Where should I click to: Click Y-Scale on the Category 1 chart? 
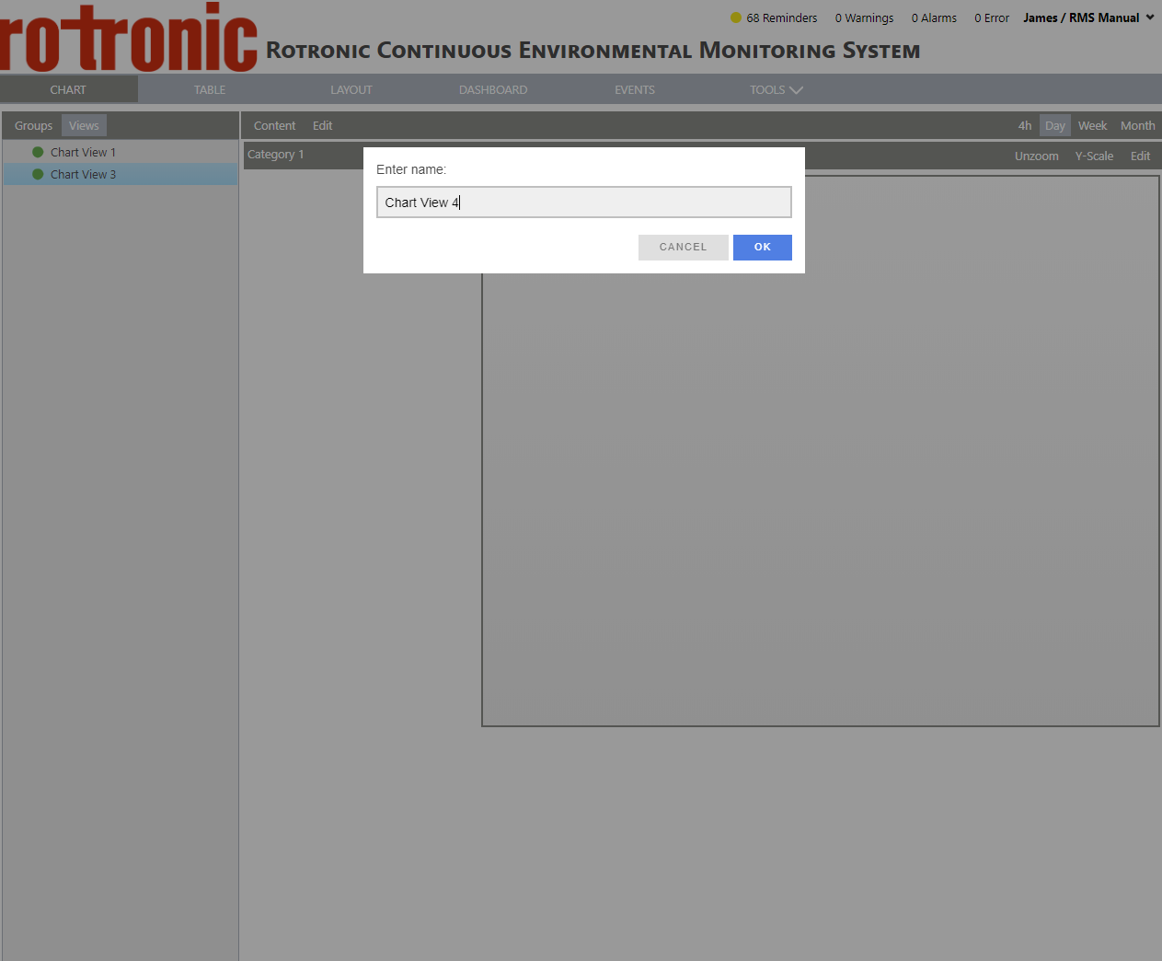pyautogui.click(x=1094, y=156)
